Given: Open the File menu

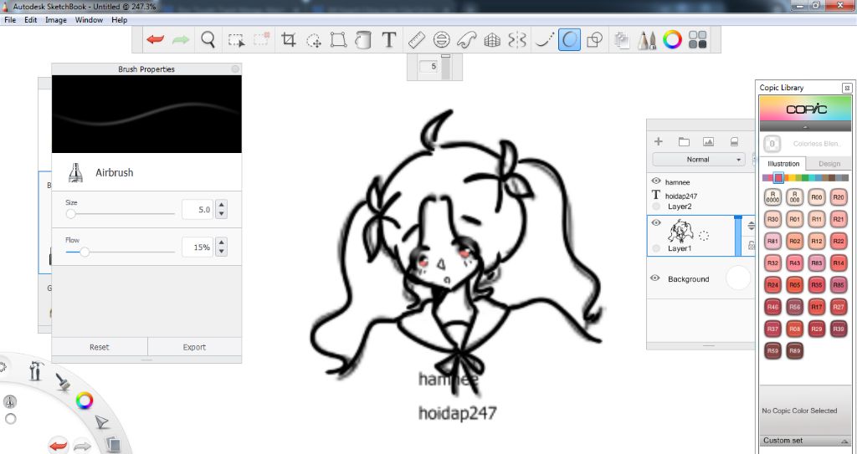Looking at the screenshot, I should coord(10,20).
